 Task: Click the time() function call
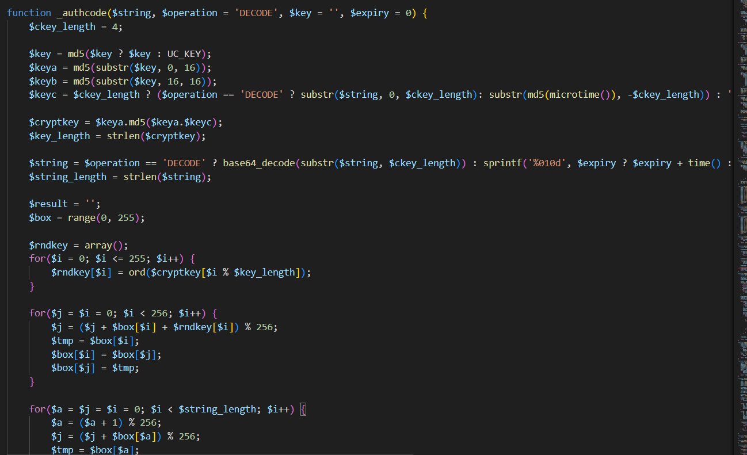click(701, 163)
